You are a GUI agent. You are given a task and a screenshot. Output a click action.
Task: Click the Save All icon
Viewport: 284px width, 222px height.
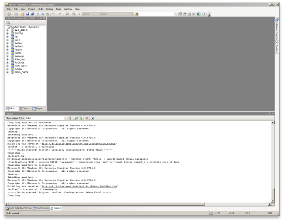(x=32, y=14)
